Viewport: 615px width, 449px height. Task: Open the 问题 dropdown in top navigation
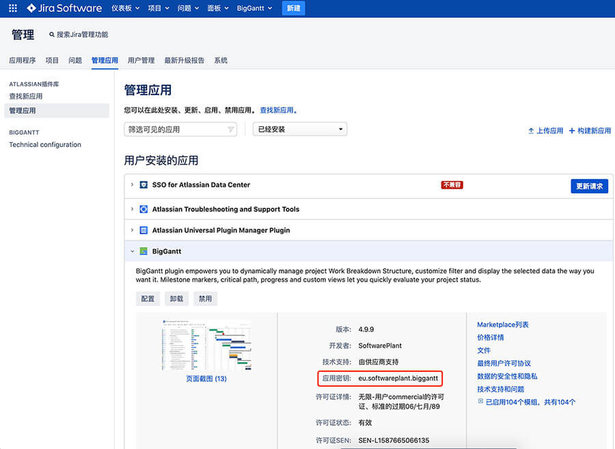point(189,8)
